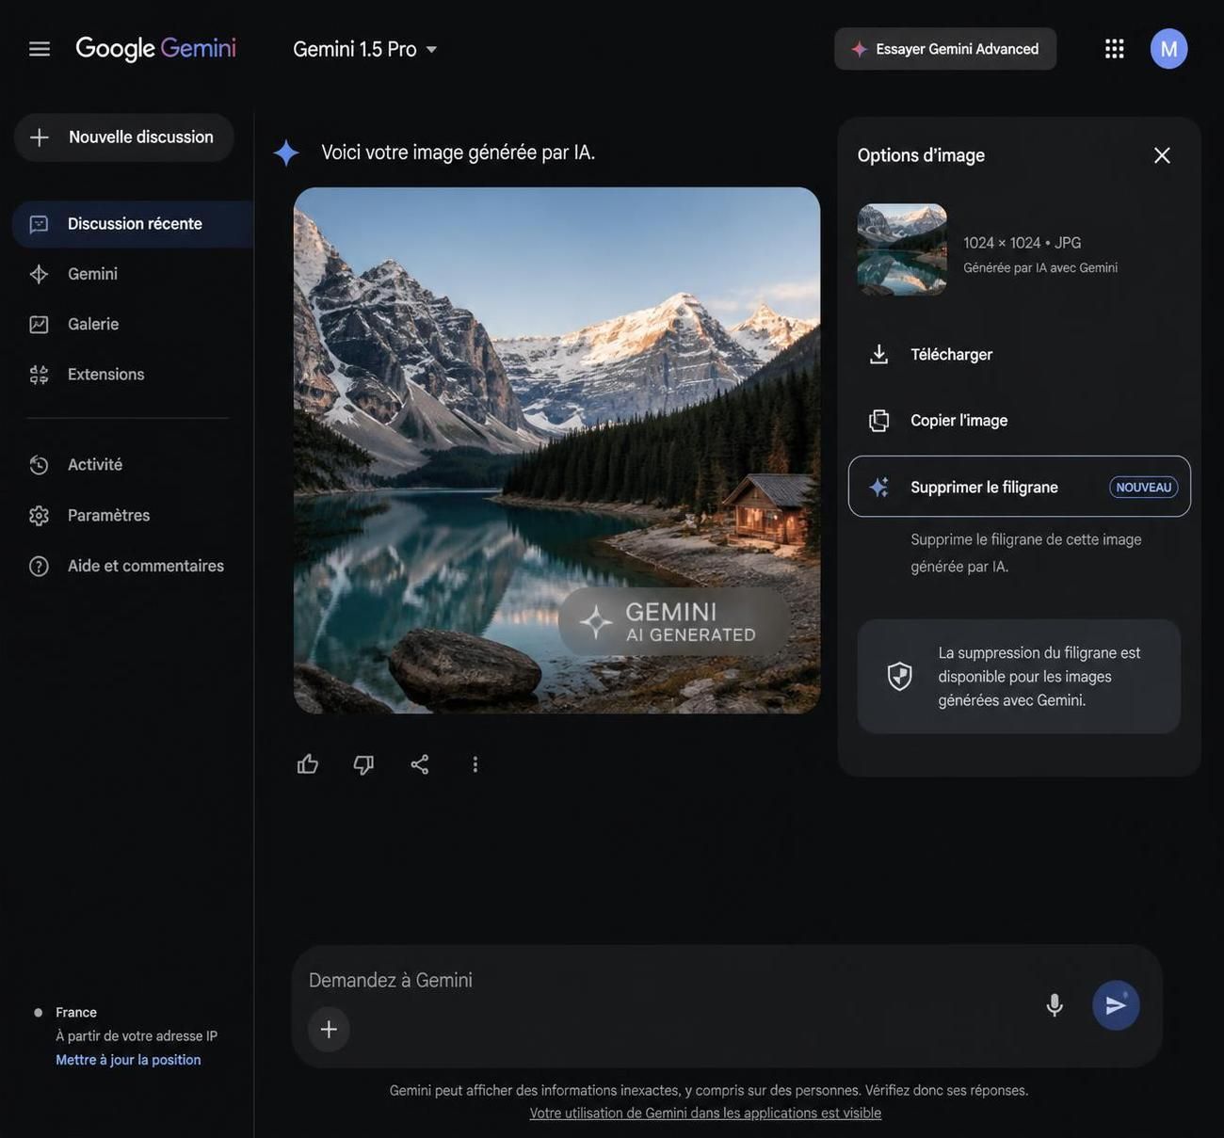Click 'Supprime le filigrane de cette image' description
The width and height of the screenshot is (1224, 1138).
(1026, 553)
